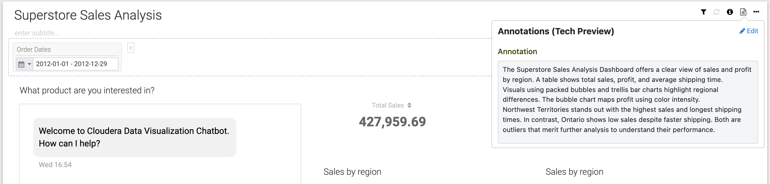Expand the date picker dropdown caret
The image size is (770, 184).
29,64
